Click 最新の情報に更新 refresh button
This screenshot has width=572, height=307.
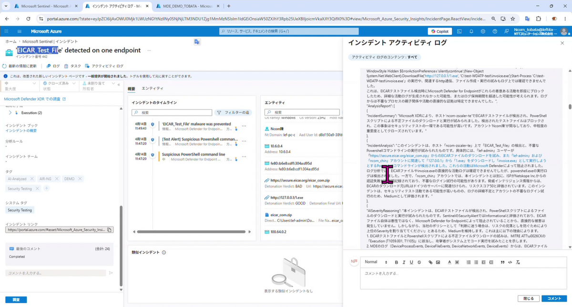(20, 66)
